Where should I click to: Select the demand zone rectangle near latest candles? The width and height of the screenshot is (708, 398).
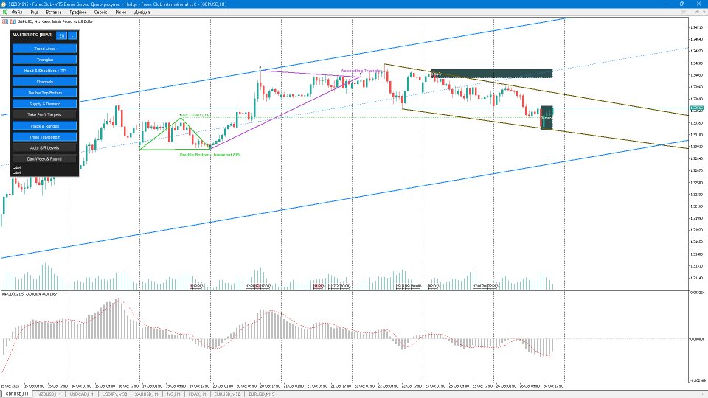[546, 118]
